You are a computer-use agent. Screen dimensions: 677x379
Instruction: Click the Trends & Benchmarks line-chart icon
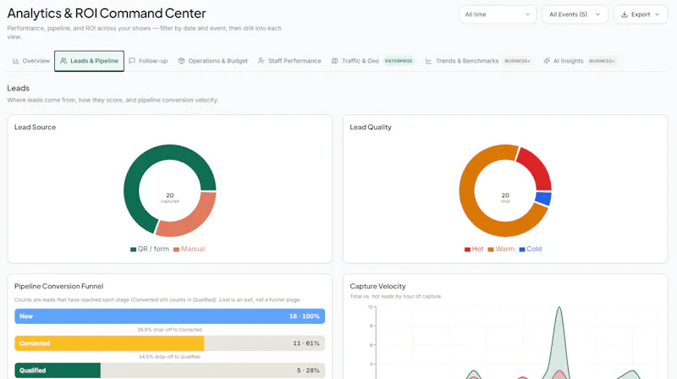tap(428, 61)
